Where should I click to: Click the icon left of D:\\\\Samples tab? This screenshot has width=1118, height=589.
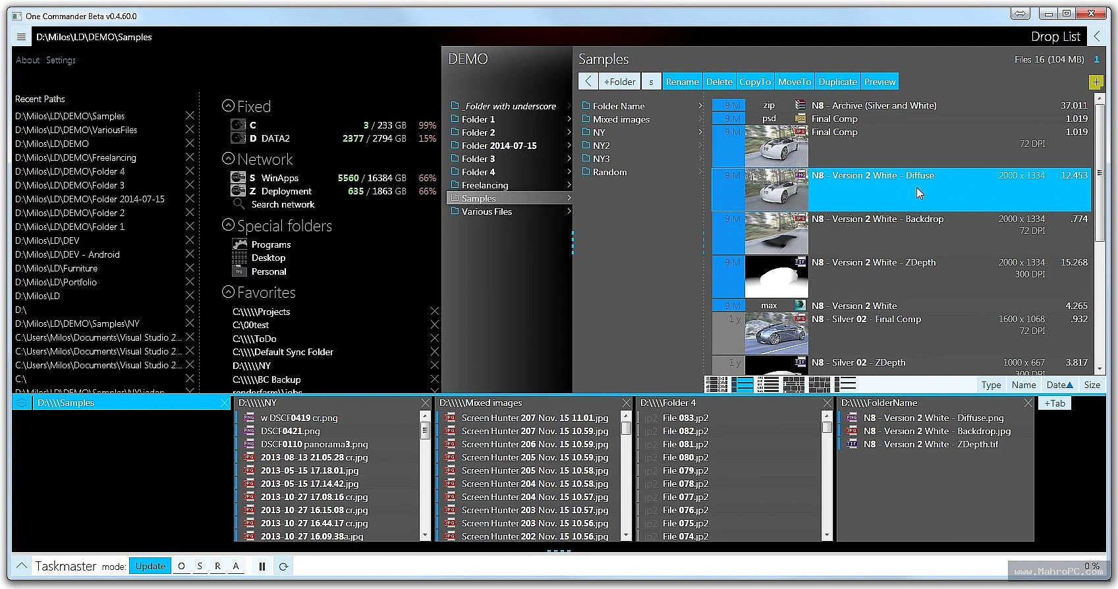pos(22,403)
